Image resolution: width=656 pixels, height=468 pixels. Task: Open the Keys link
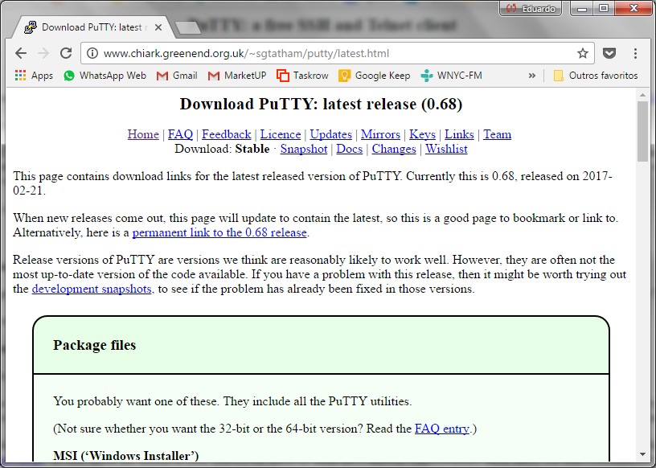pyautogui.click(x=422, y=134)
